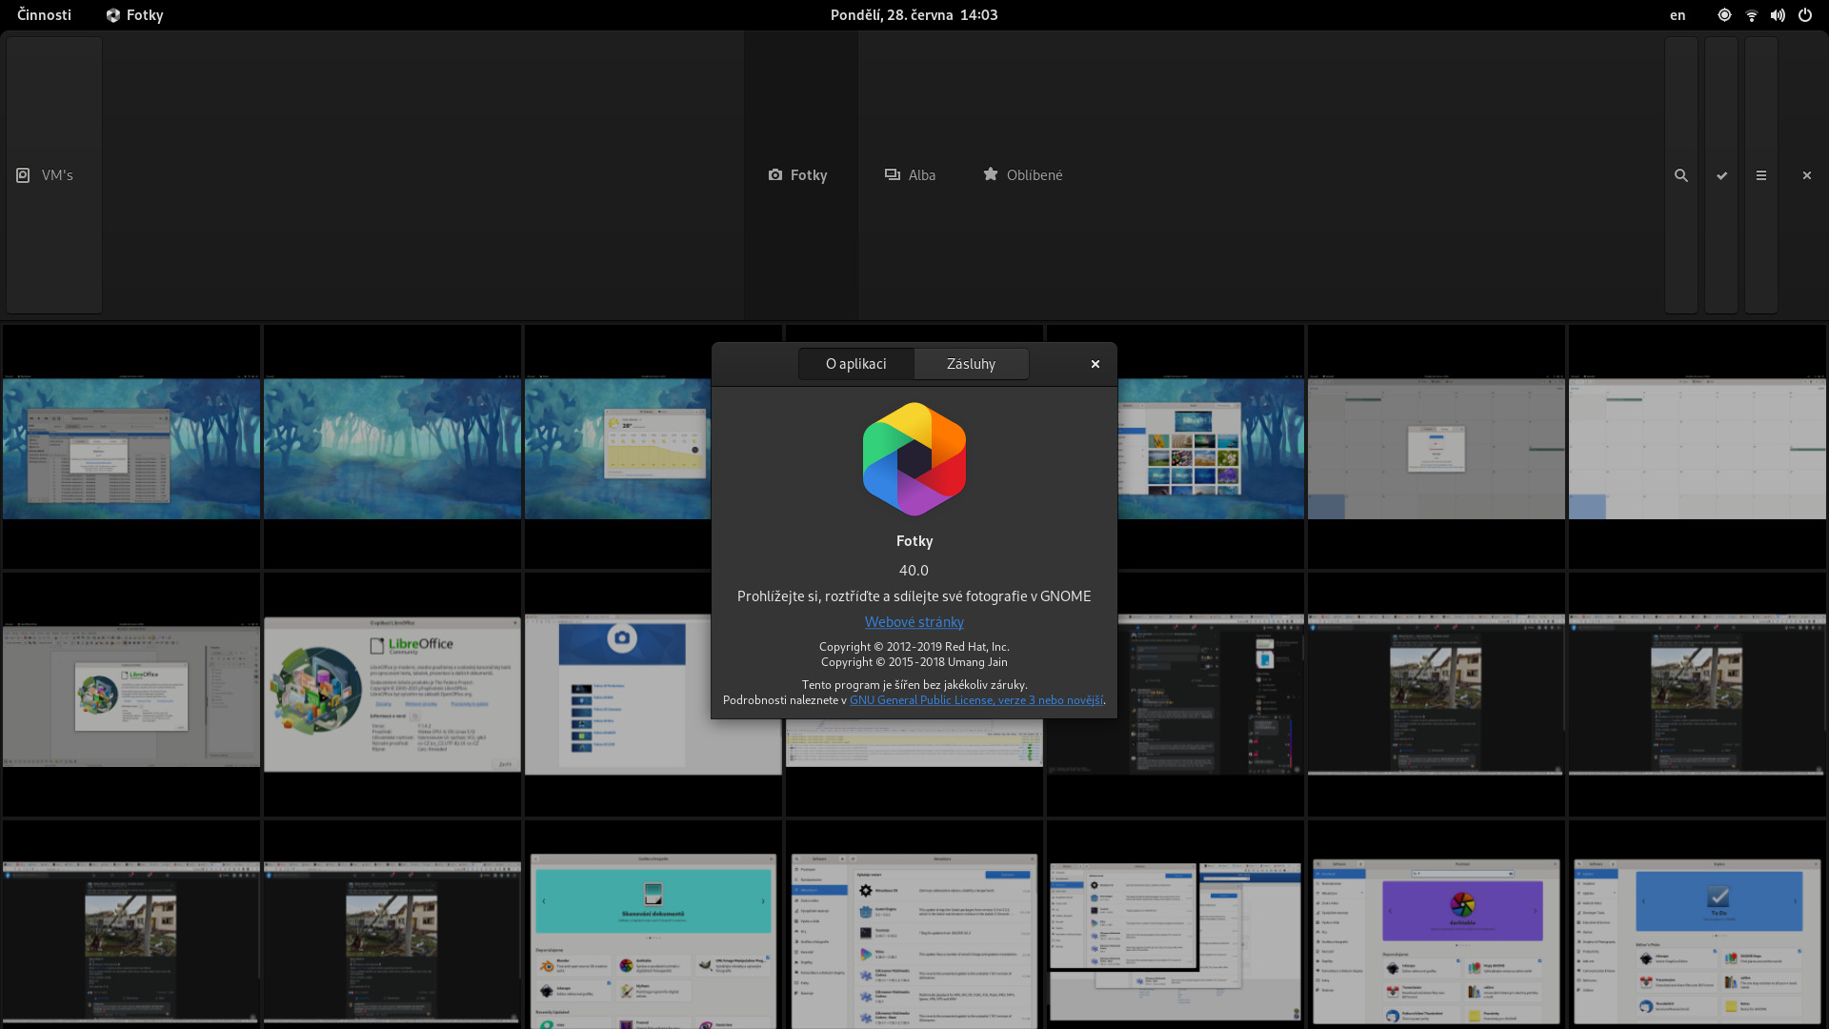
Task: Open the blue camera app screenshot thumbnail
Action: click(x=617, y=695)
